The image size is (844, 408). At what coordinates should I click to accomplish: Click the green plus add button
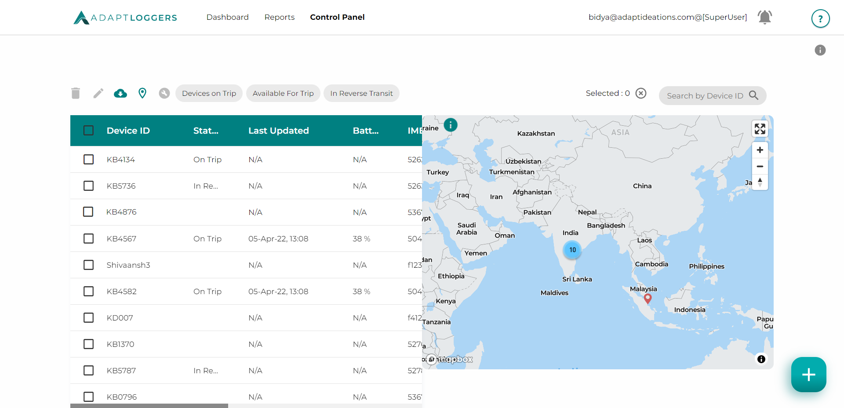coord(809,375)
